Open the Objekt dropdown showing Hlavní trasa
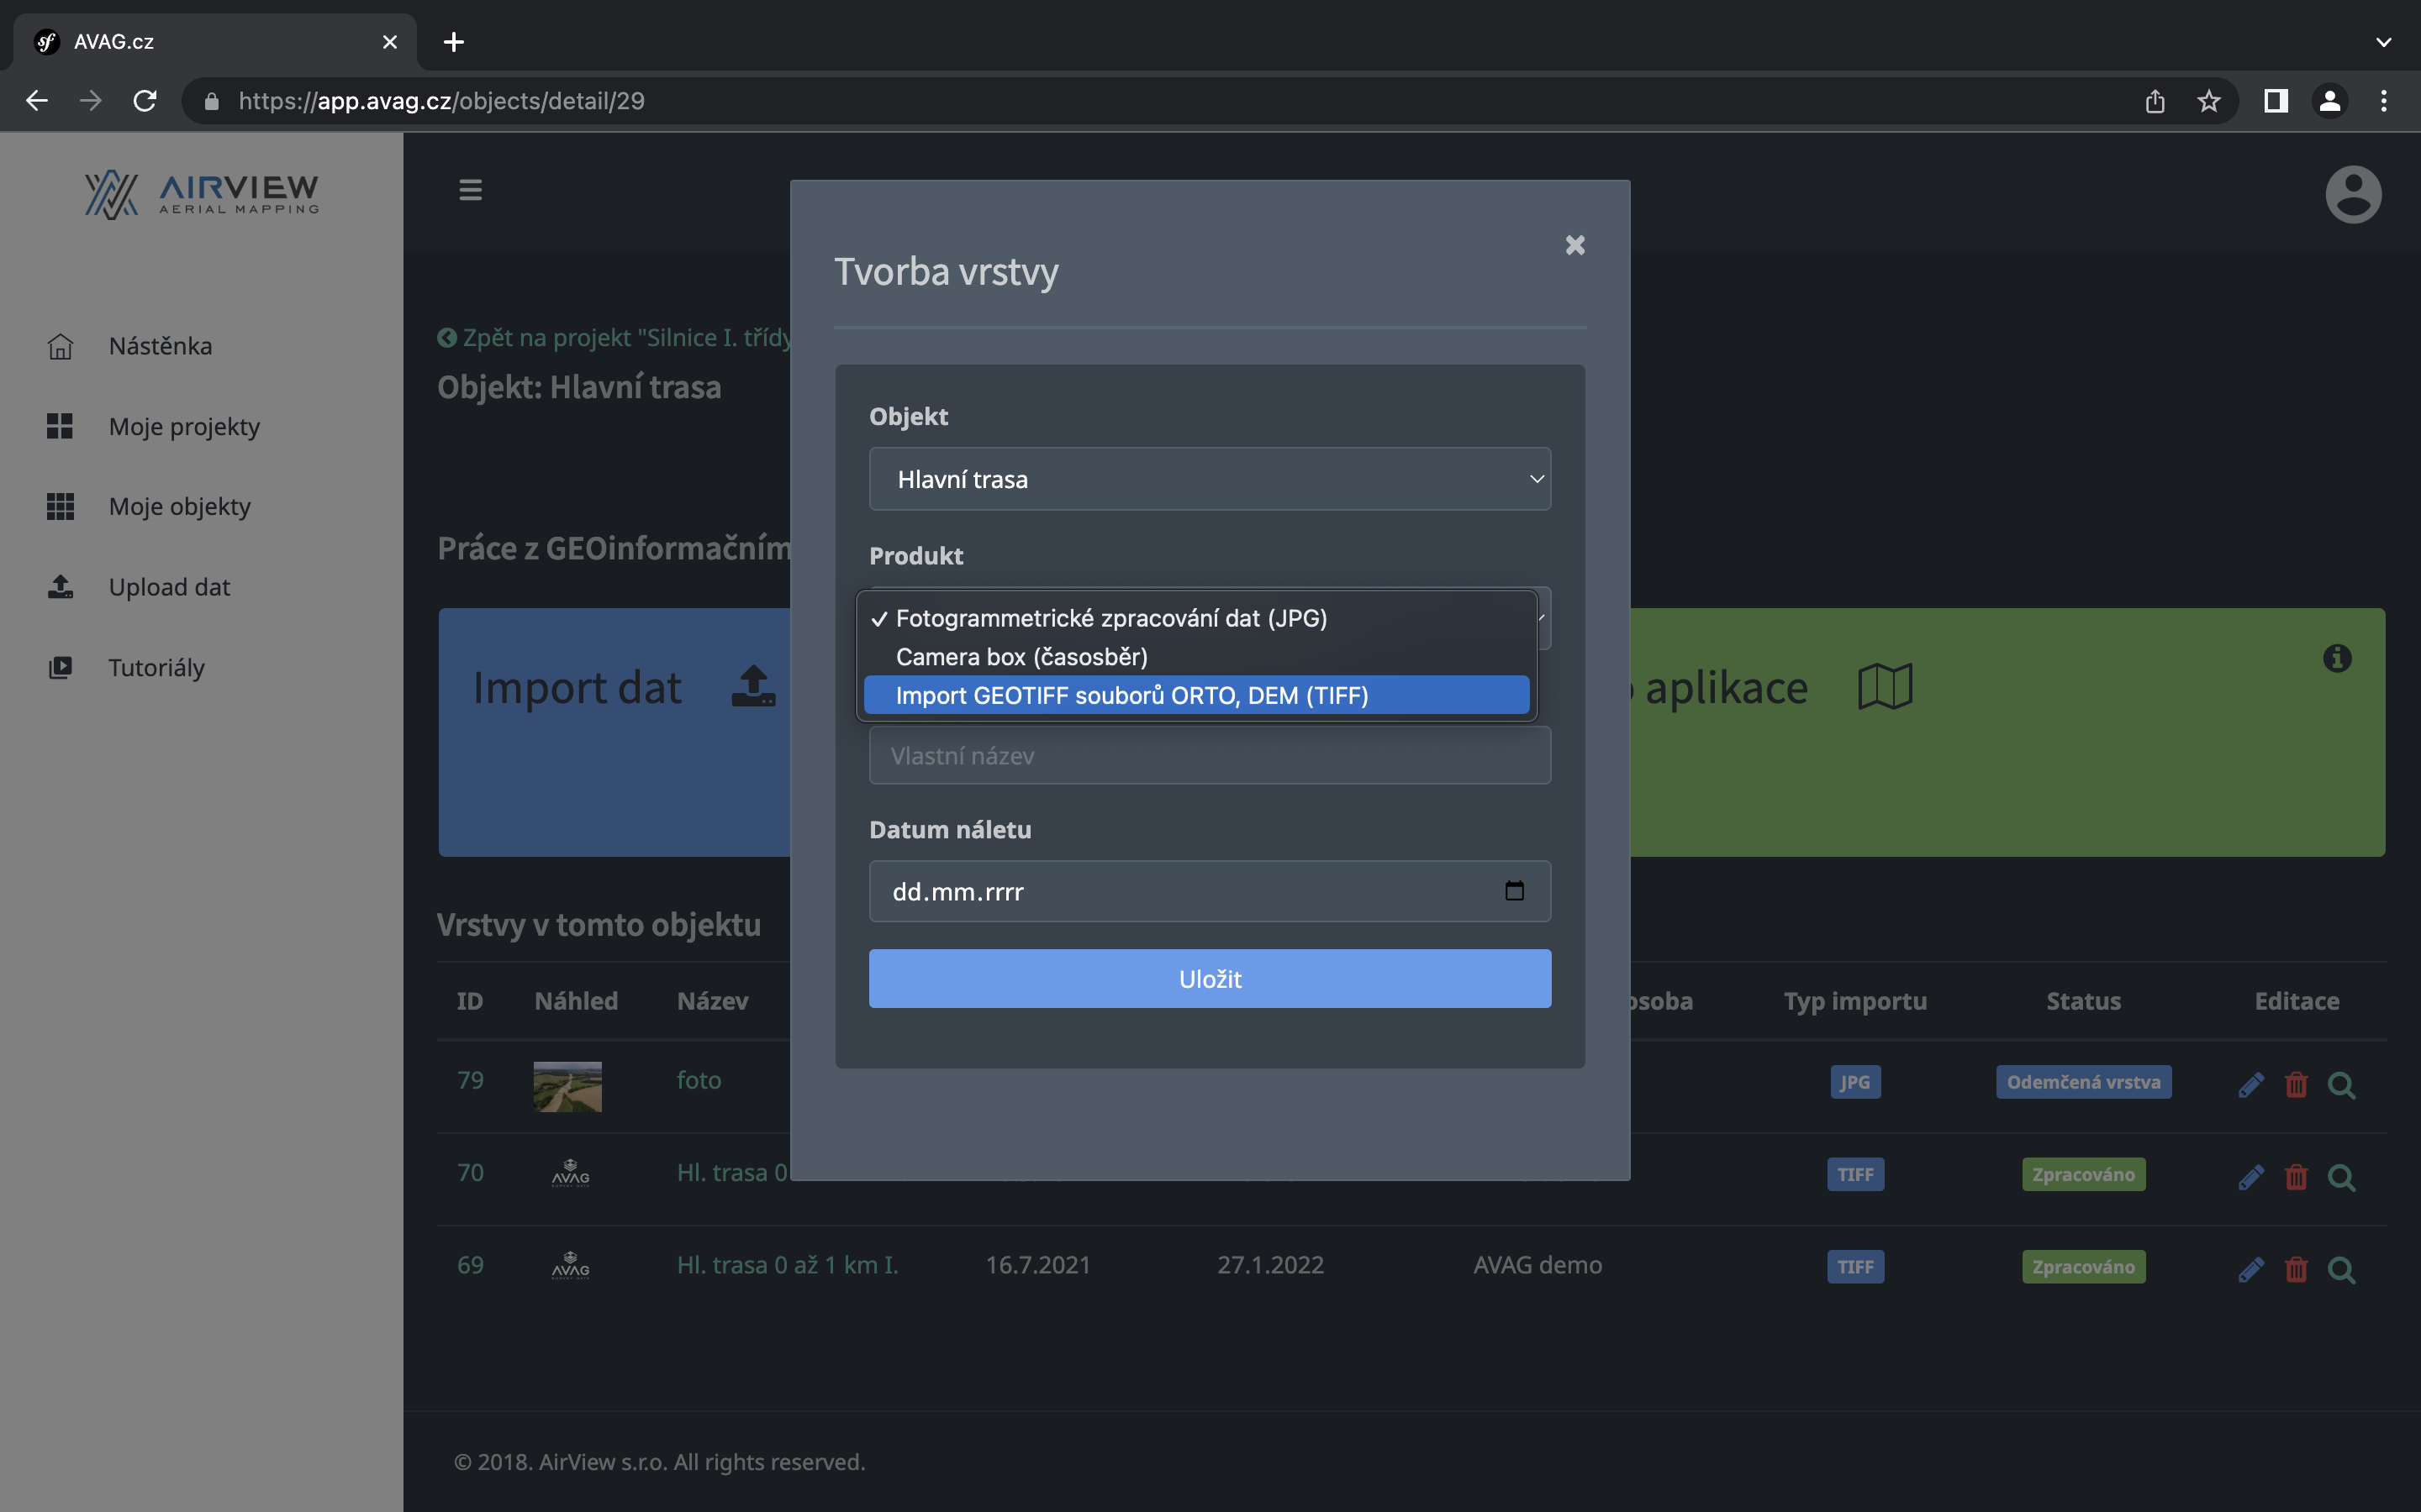 pyautogui.click(x=1210, y=479)
